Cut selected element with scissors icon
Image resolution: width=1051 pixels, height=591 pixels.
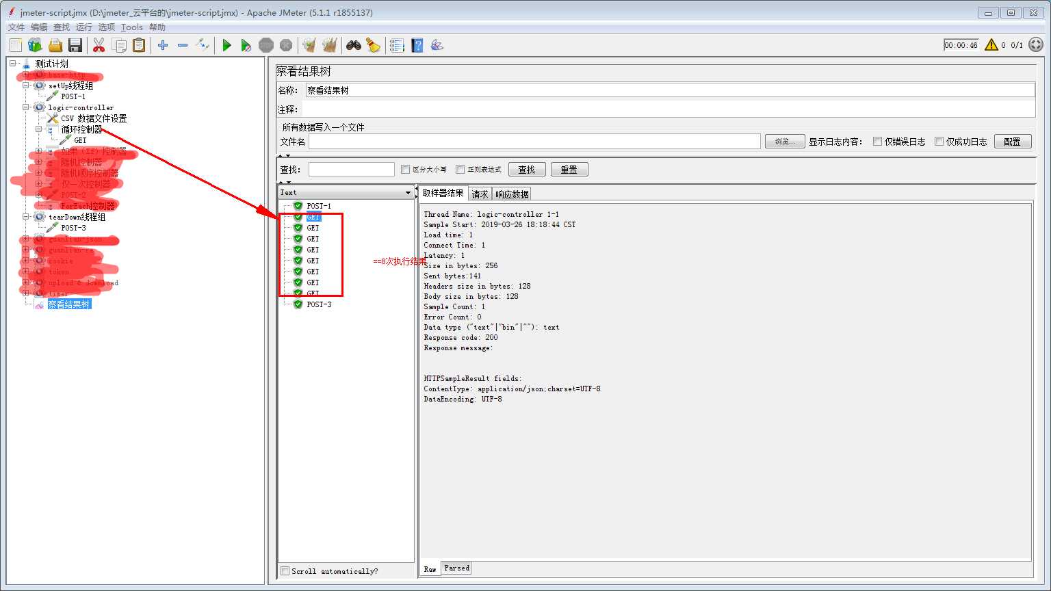click(x=99, y=45)
